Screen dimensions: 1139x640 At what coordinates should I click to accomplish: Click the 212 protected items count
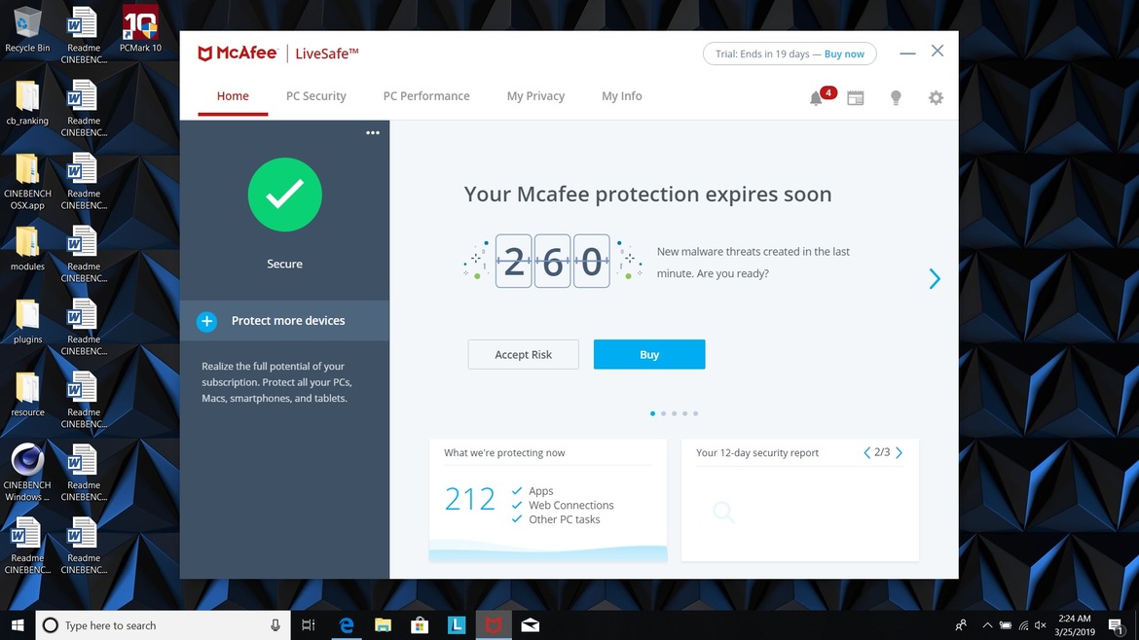470,499
